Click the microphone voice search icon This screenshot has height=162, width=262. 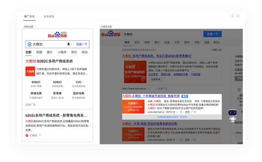(69, 44)
